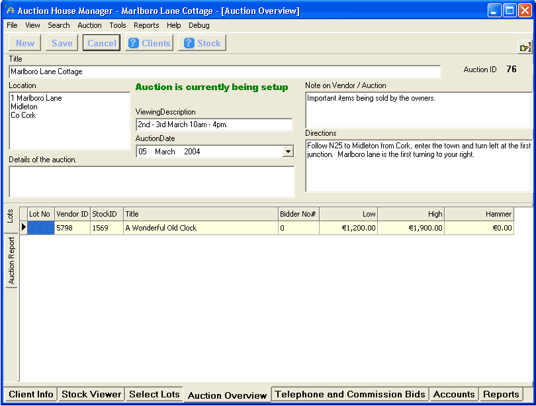Click the Title column header in lots grid
This screenshot has width=536, height=406.
pyautogui.click(x=201, y=214)
